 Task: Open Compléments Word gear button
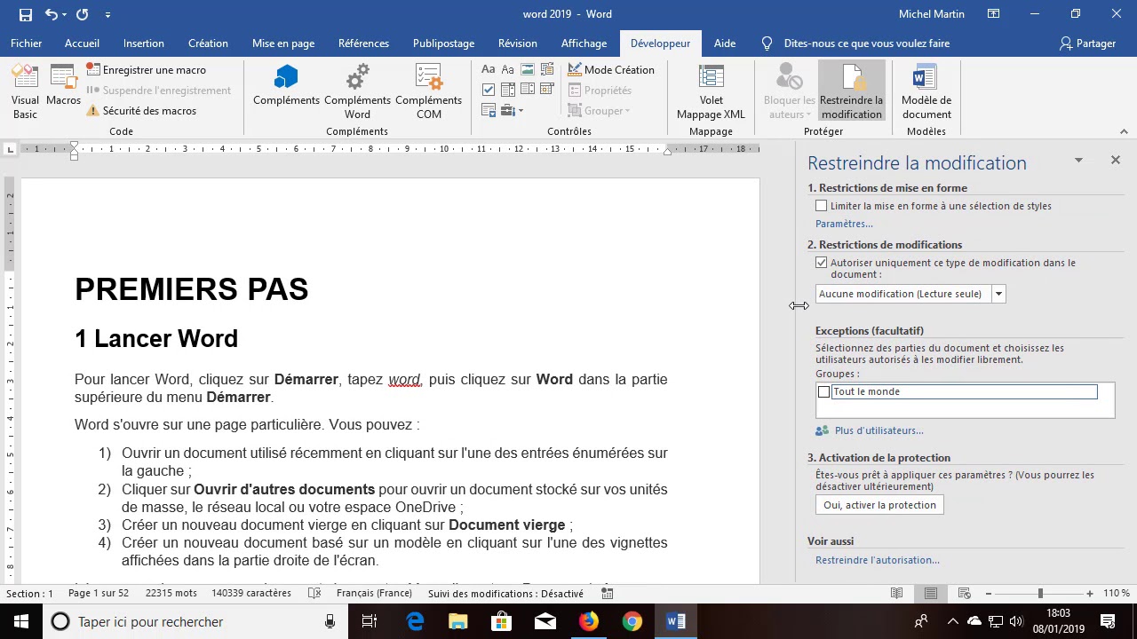click(x=357, y=92)
